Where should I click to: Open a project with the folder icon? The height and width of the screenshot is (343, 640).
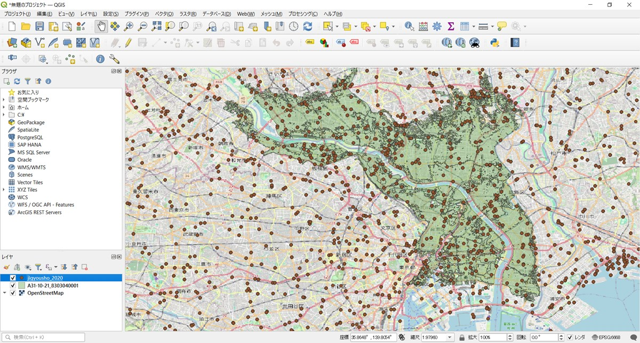point(26,26)
